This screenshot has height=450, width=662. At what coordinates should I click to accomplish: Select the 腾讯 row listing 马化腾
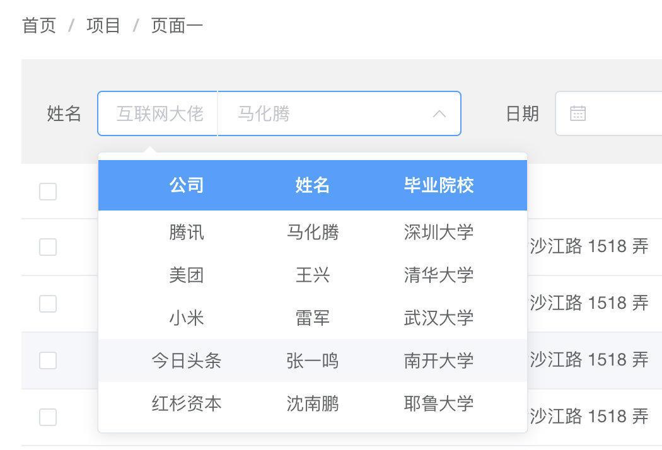[312, 232]
